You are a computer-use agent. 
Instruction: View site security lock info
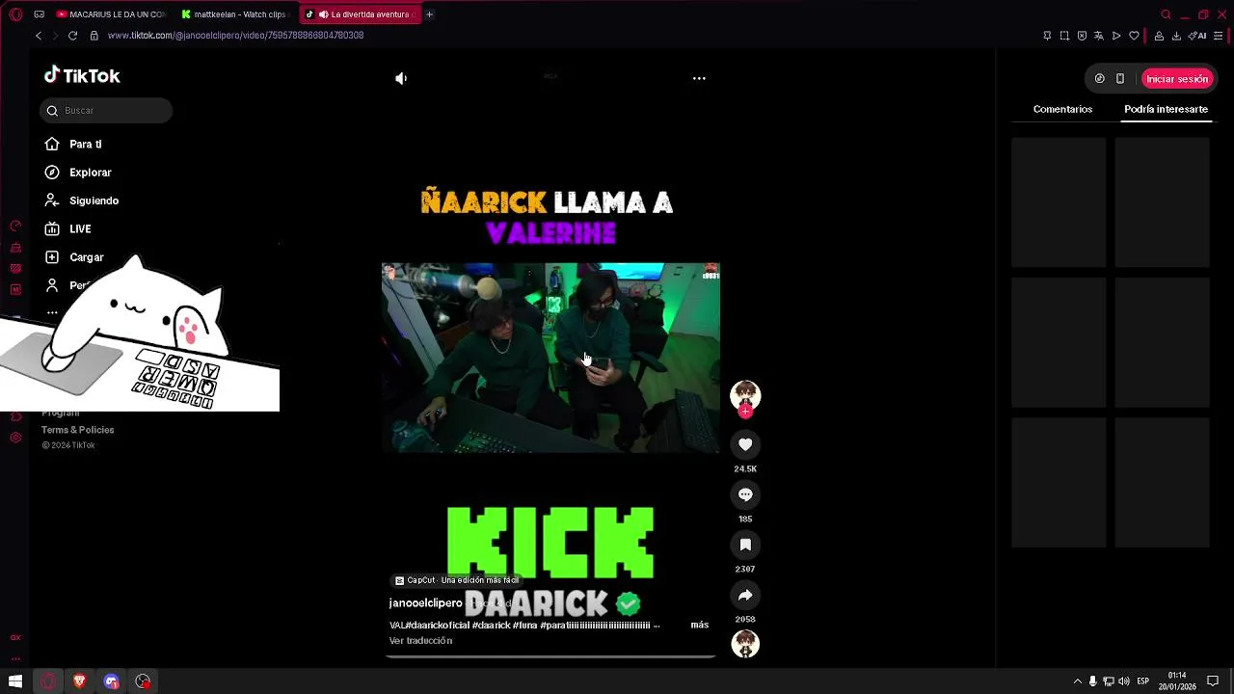point(94,36)
